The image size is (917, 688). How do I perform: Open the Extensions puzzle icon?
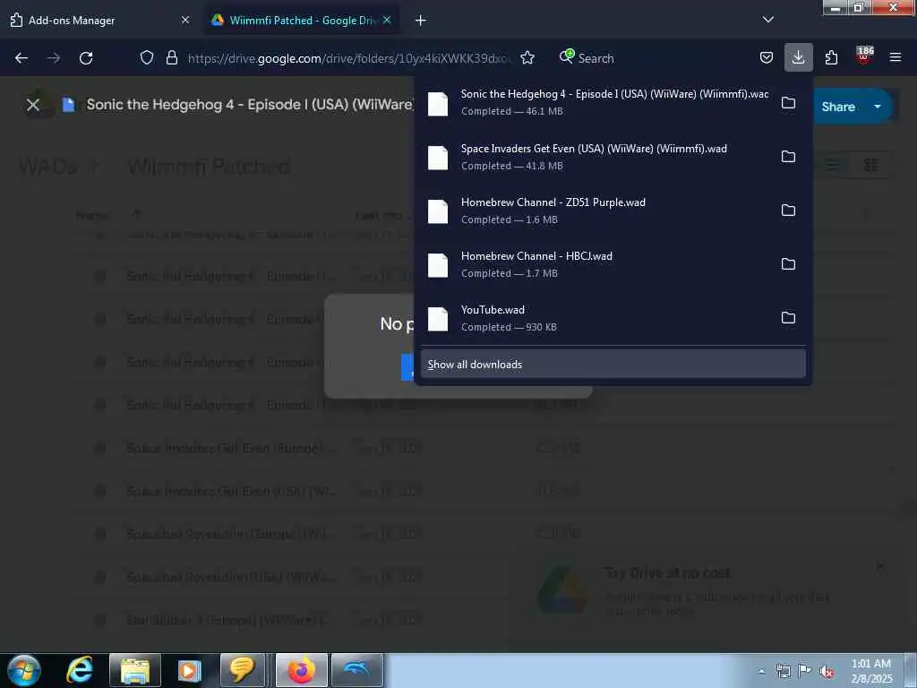click(831, 57)
